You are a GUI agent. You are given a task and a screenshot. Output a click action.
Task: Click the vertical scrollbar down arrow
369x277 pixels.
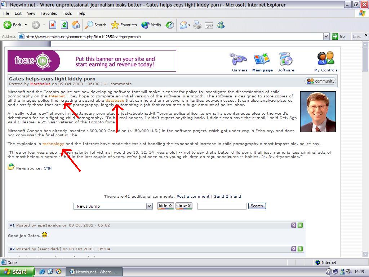coord(365,254)
